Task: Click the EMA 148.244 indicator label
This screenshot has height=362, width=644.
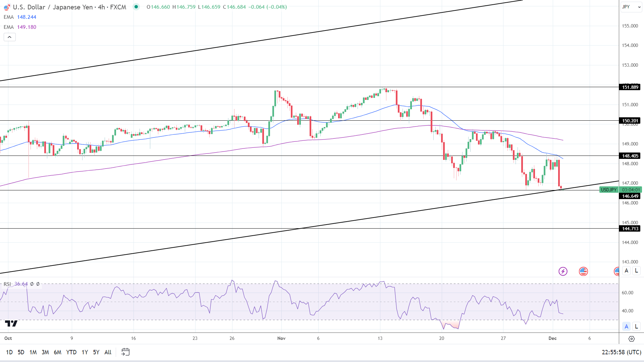Action: tap(20, 17)
